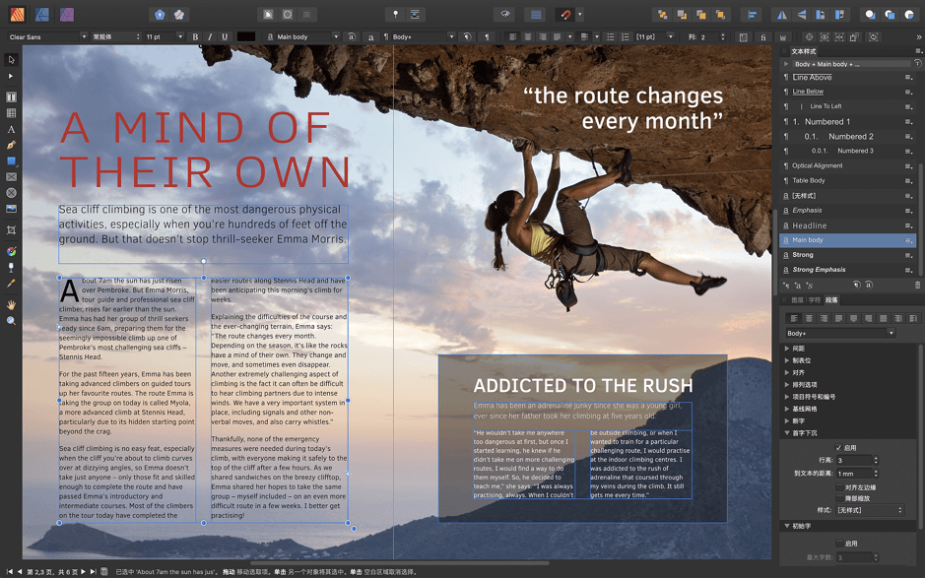The width and height of the screenshot is (925, 578).
Task: Increase the 行高 value with its stepper
Action: (x=875, y=457)
